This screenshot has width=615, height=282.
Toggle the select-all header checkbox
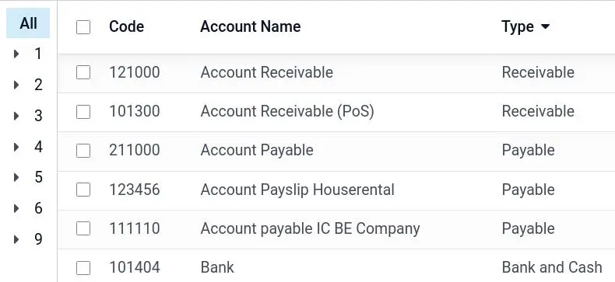click(x=83, y=27)
